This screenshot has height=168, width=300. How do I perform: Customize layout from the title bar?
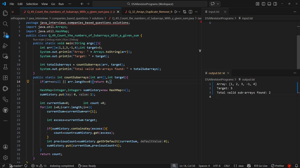click(x=258, y=4)
